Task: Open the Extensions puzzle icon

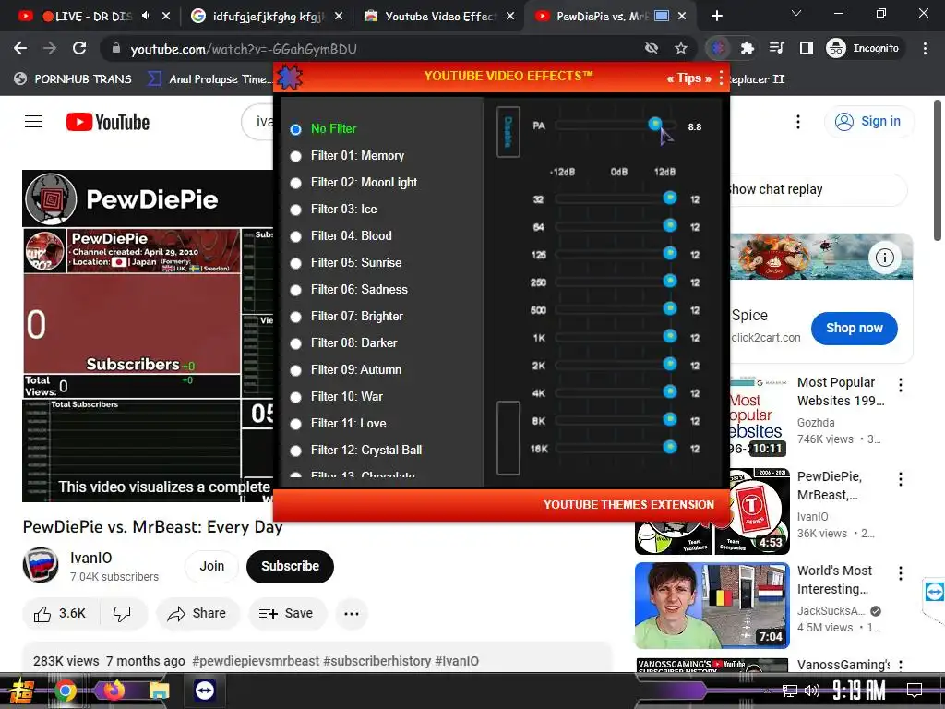Action: coord(748,48)
